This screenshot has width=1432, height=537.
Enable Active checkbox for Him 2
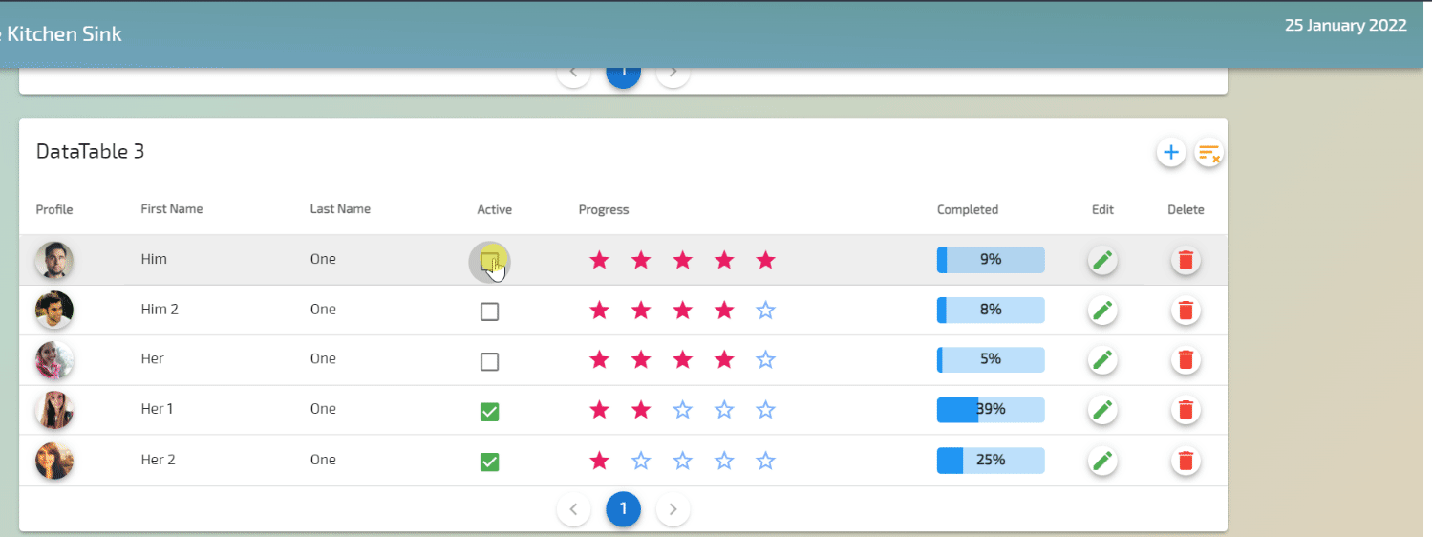[489, 311]
